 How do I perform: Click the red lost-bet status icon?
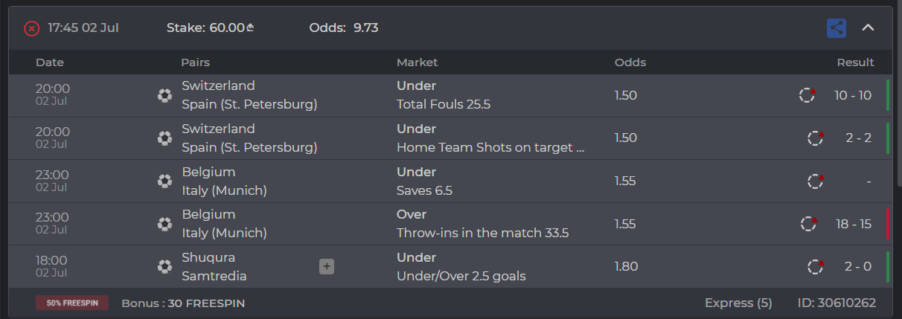tap(31, 28)
